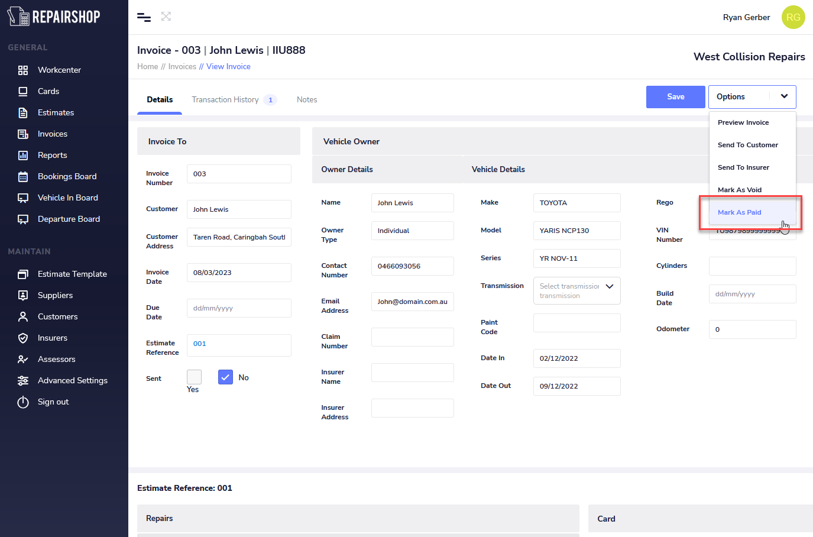Click the Reports chart icon
Screen dimensions: 813x537
[x=23, y=155]
